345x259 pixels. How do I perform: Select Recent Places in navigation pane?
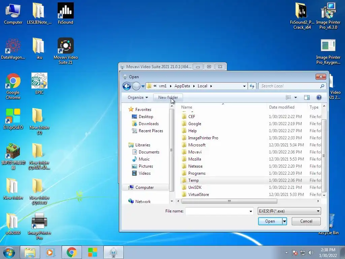click(x=151, y=131)
